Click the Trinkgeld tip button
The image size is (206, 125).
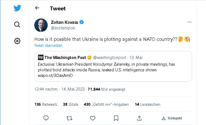172,118
